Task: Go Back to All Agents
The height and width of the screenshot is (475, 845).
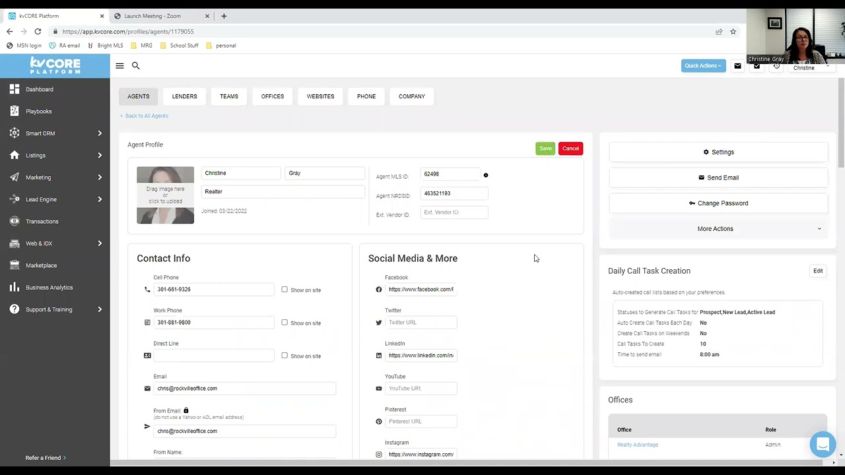Action: [x=145, y=116]
